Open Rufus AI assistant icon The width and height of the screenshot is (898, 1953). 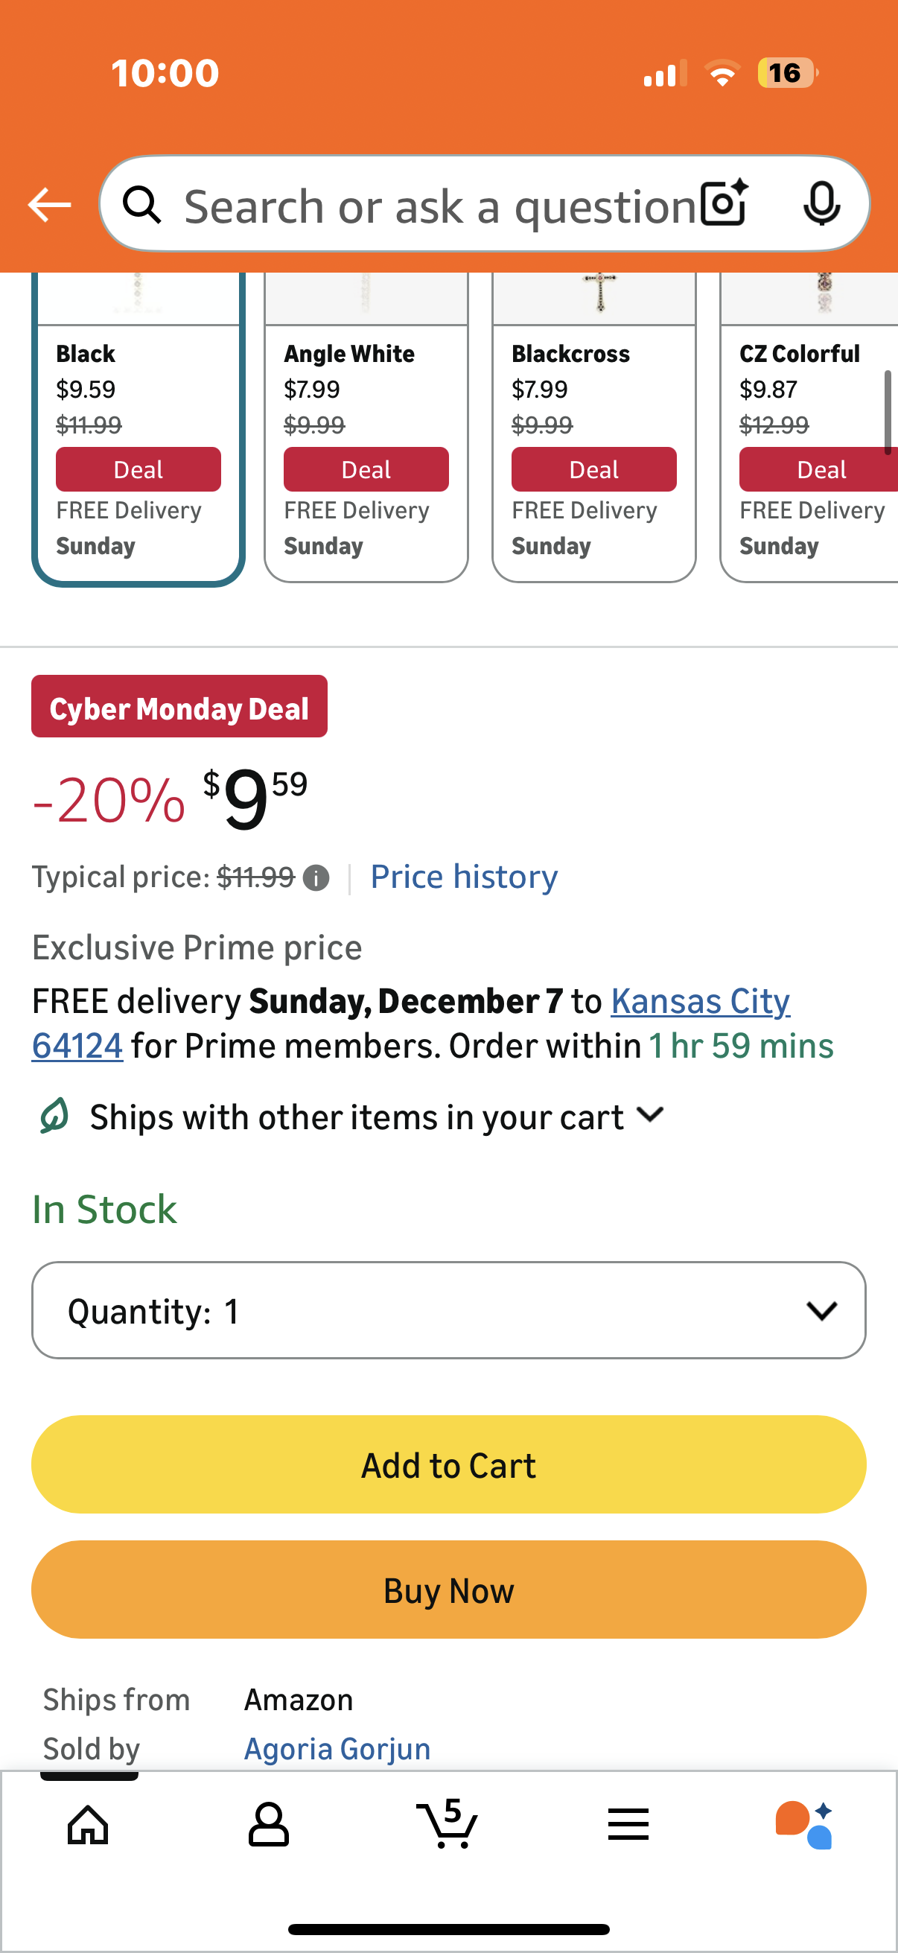coord(805,1825)
